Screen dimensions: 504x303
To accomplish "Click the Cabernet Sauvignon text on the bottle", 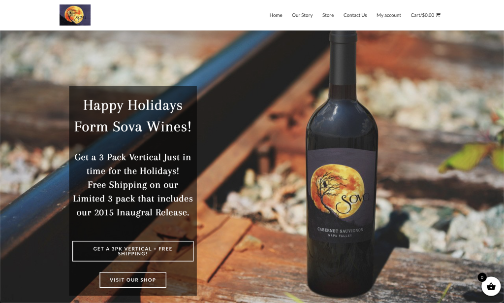I will point(340,230).
